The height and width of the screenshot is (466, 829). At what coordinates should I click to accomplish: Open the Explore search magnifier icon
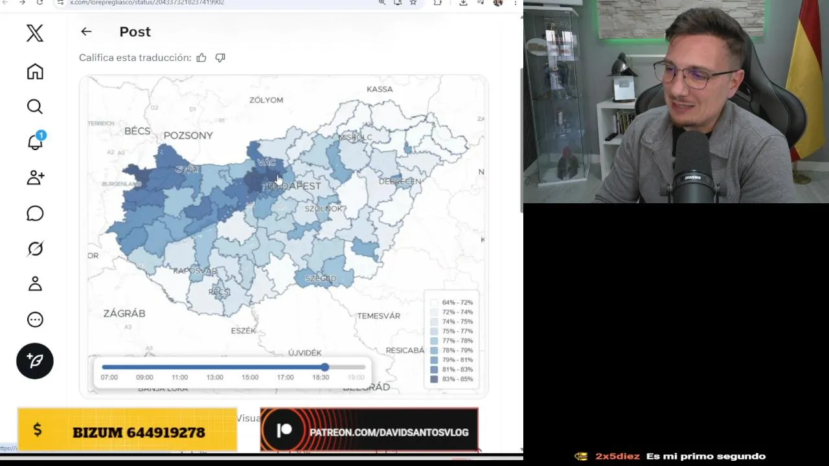point(35,106)
